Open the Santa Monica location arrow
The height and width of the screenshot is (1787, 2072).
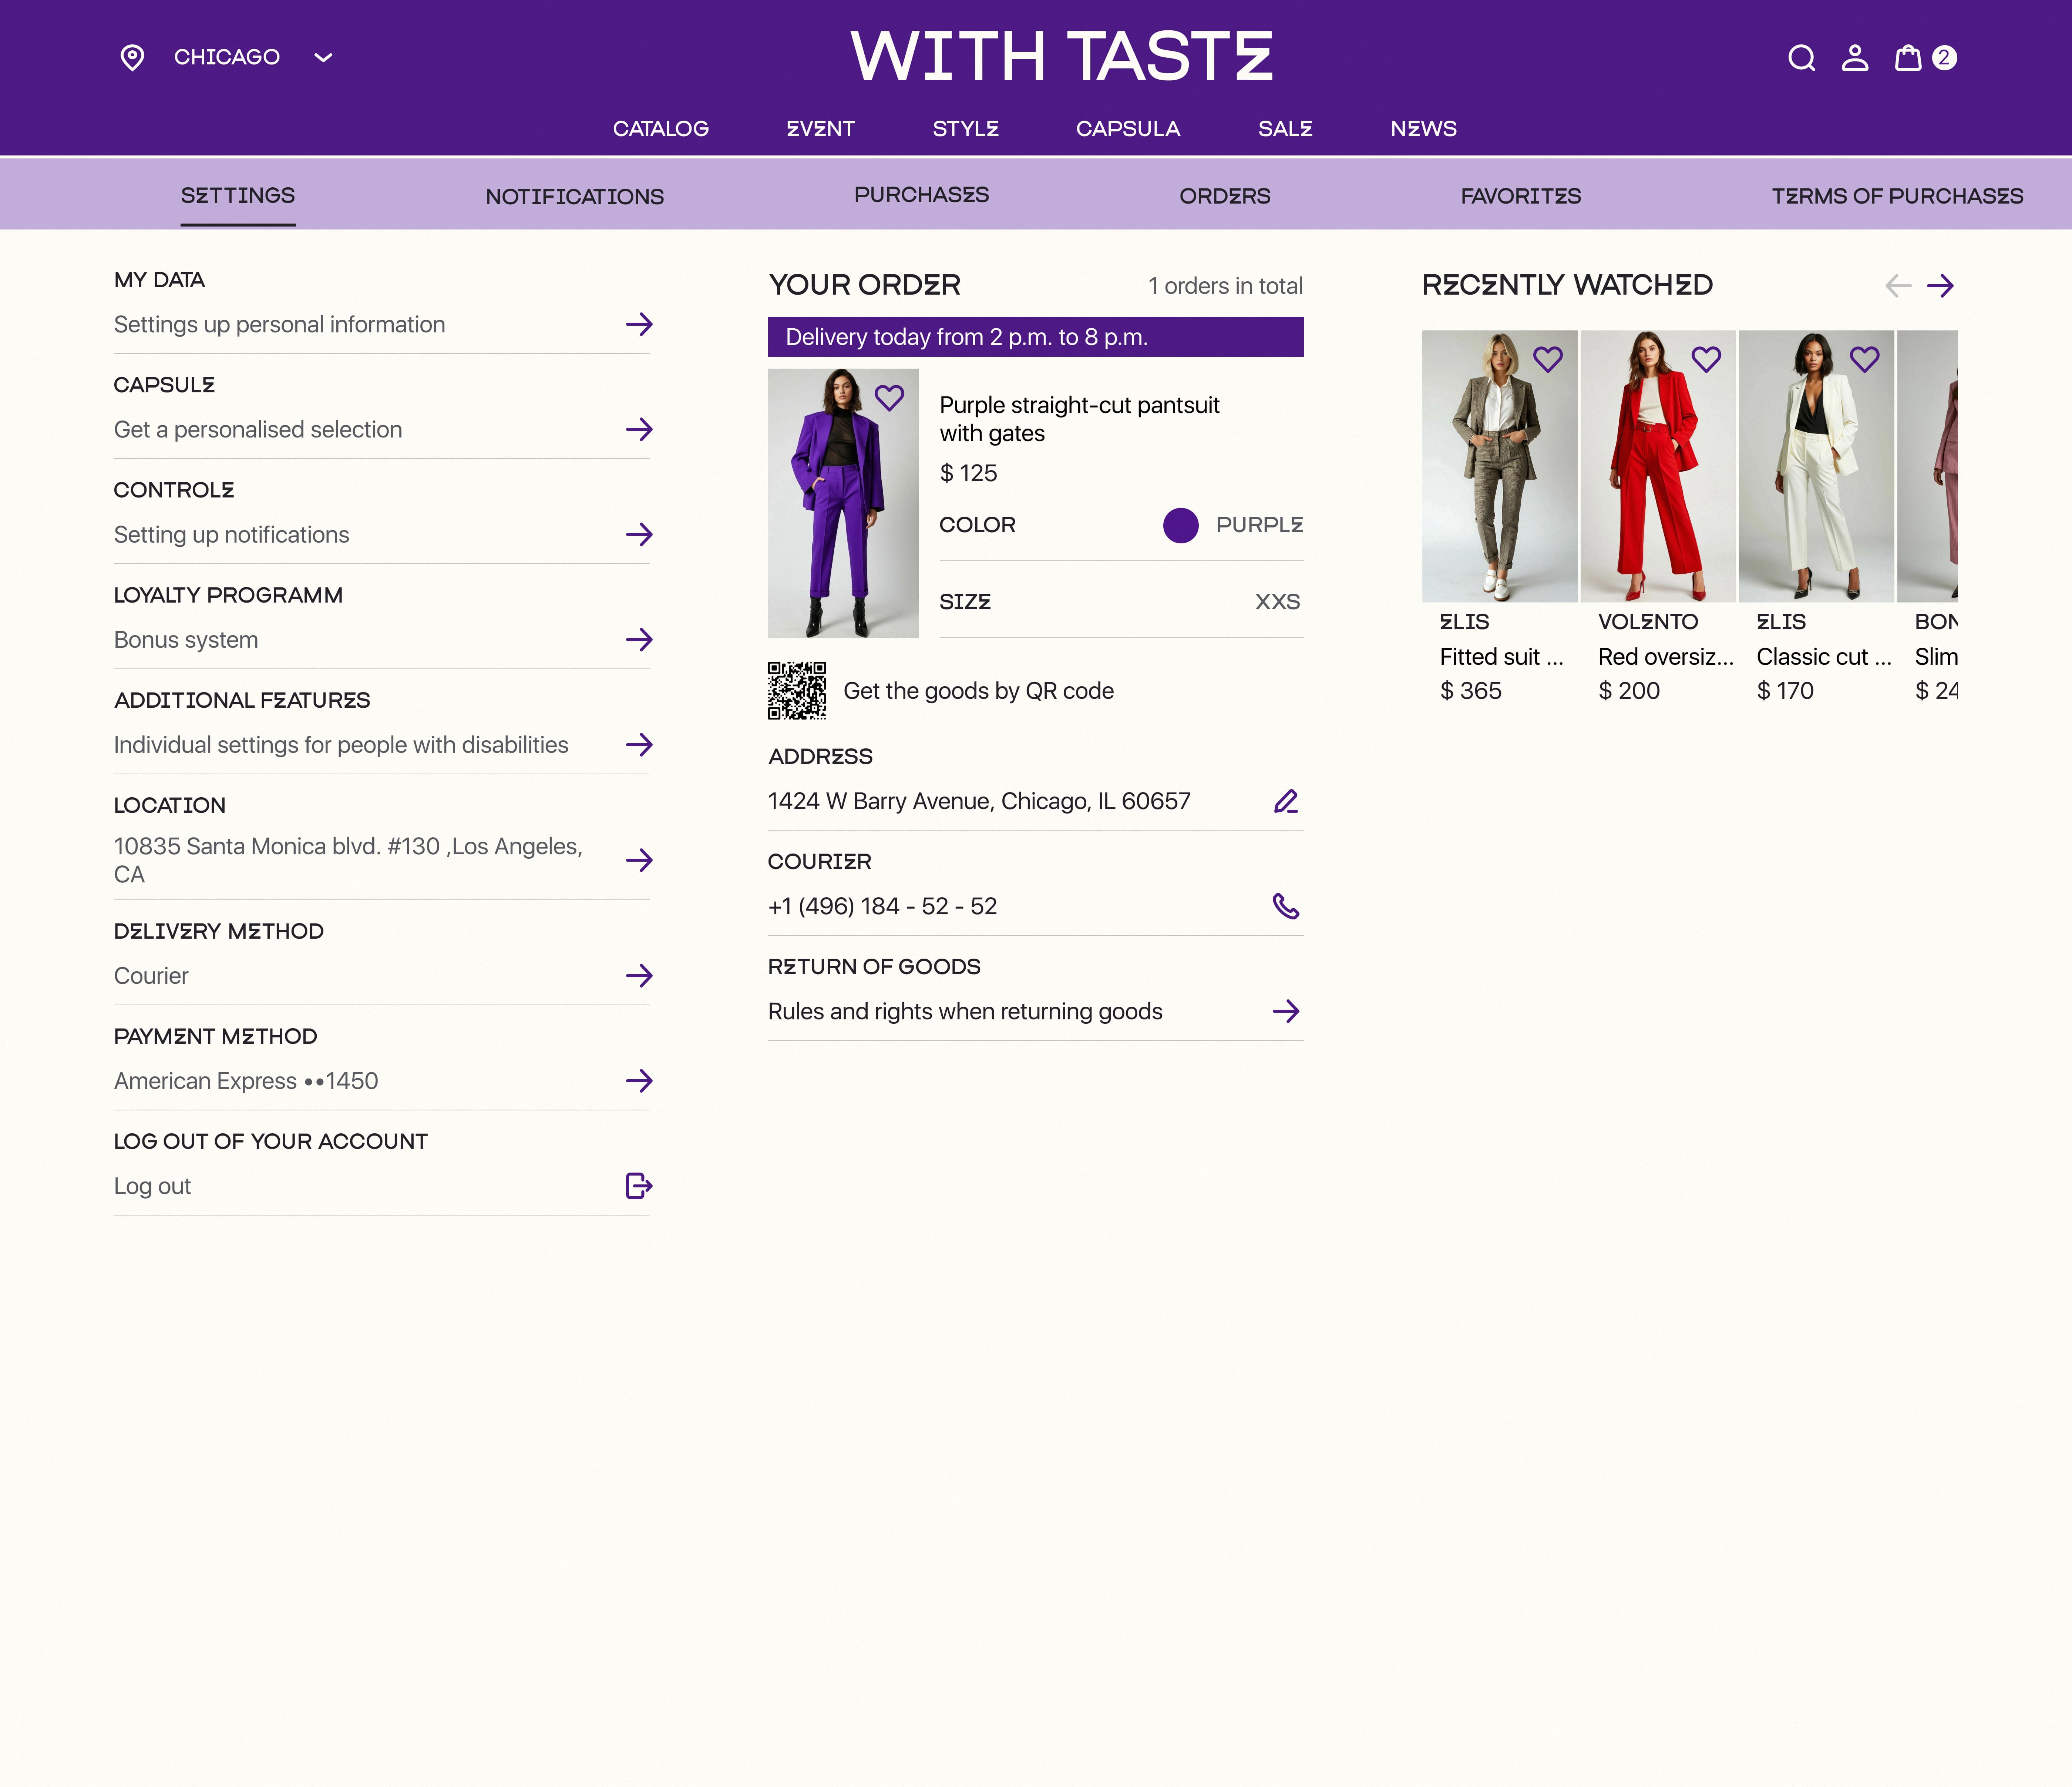click(639, 861)
